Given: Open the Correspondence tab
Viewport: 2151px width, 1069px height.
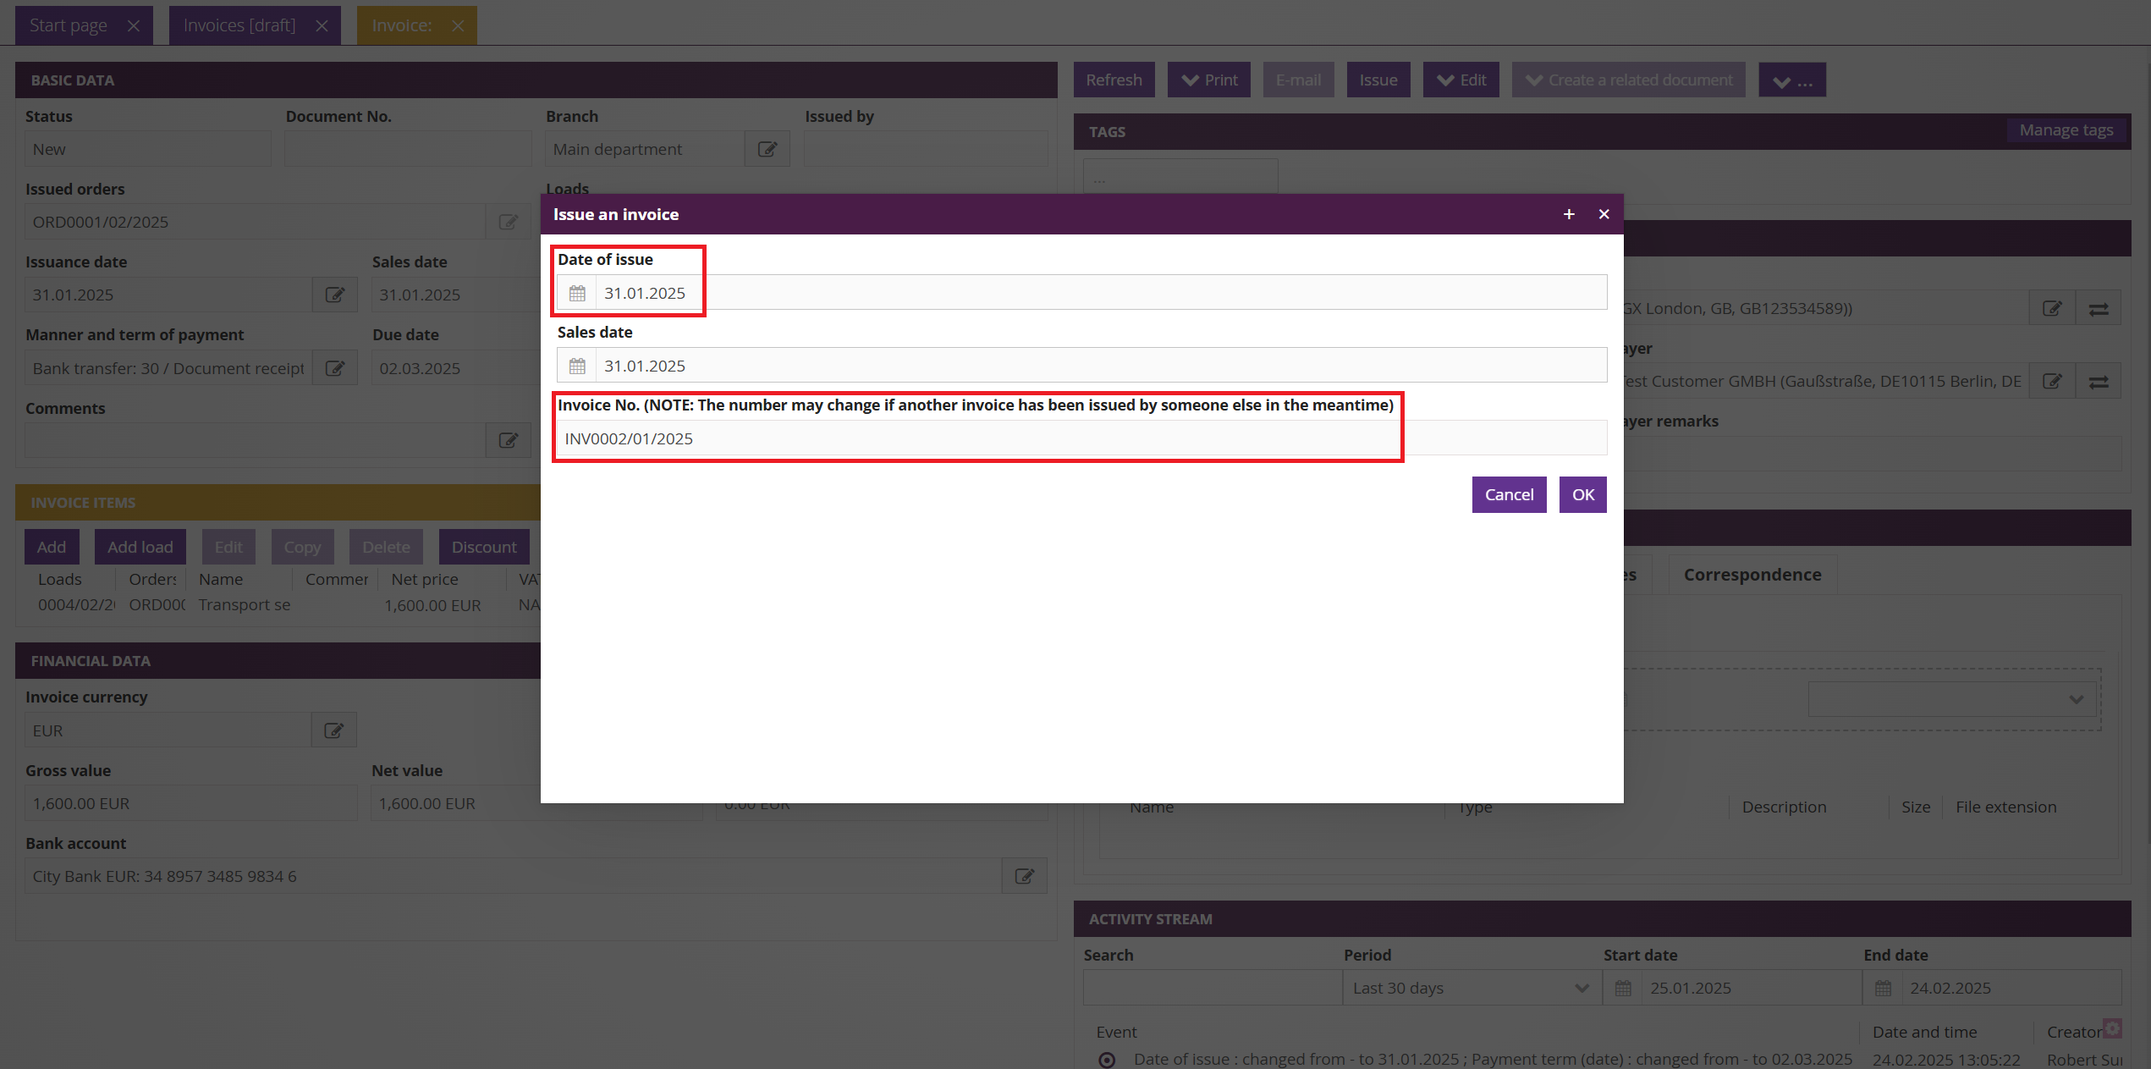Looking at the screenshot, I should (x=1752, y=575).
